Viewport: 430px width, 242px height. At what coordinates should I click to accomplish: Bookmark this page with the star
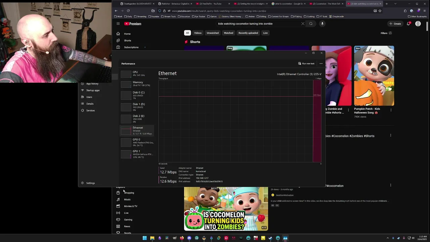(380, 11)
